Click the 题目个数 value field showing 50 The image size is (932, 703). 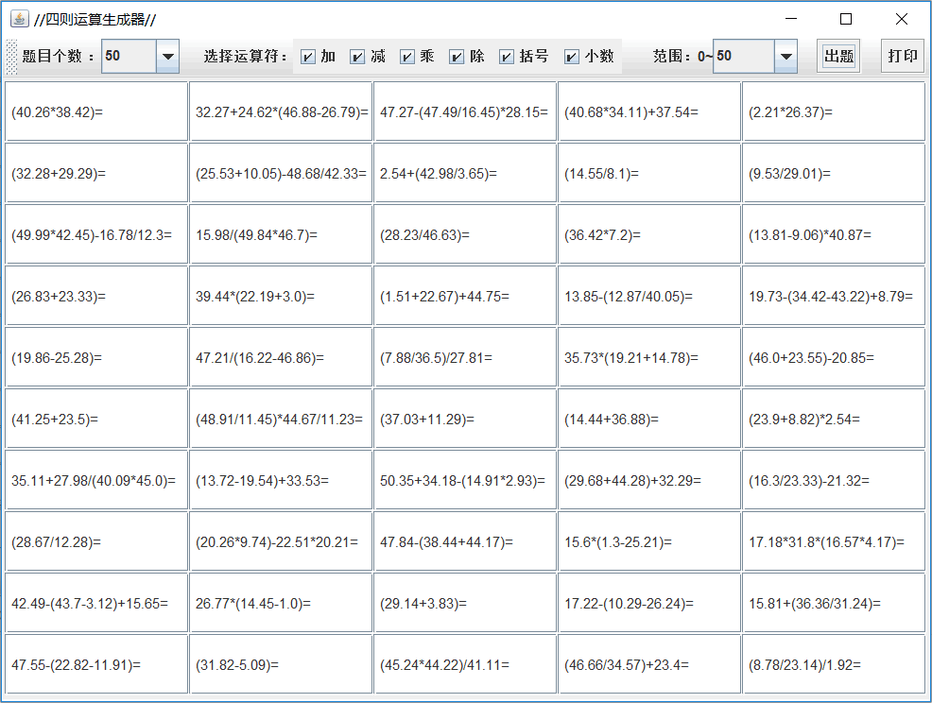point(129,57)
